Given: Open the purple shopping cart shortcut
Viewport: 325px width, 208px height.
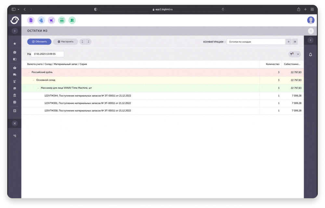Looking at the screenshot, I should [51, 20].
